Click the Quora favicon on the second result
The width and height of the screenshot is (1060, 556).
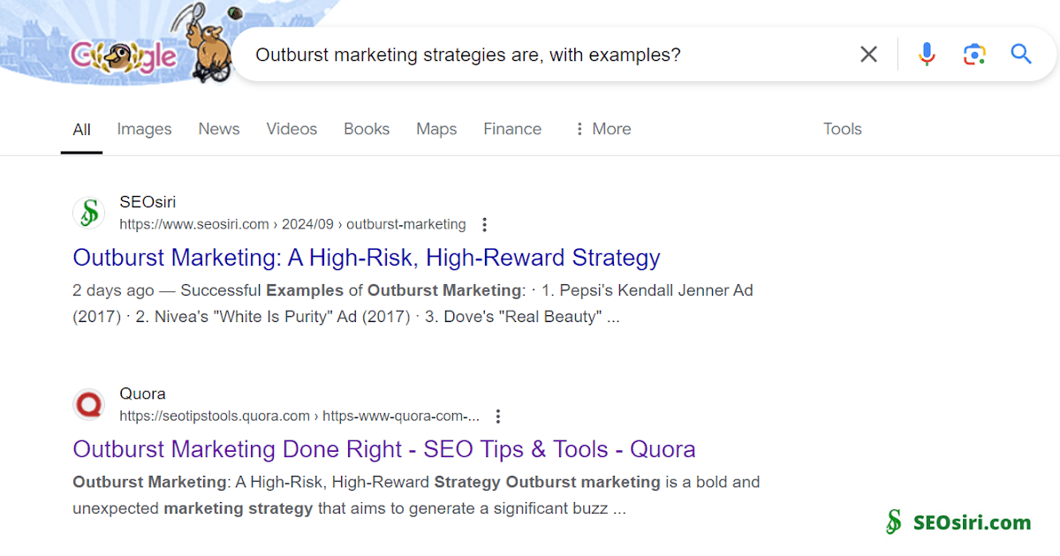(x=88, y=404)
